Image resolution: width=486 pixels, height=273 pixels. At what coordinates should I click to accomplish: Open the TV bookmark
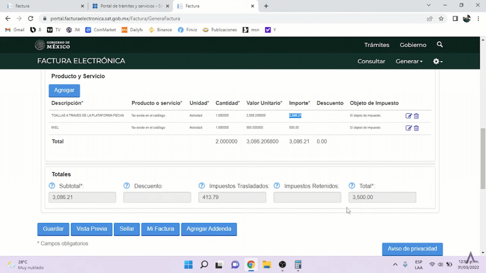coord(54,30)
